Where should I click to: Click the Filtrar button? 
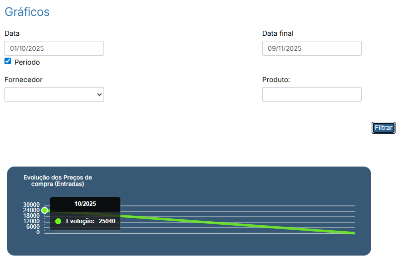pos(383,128)
